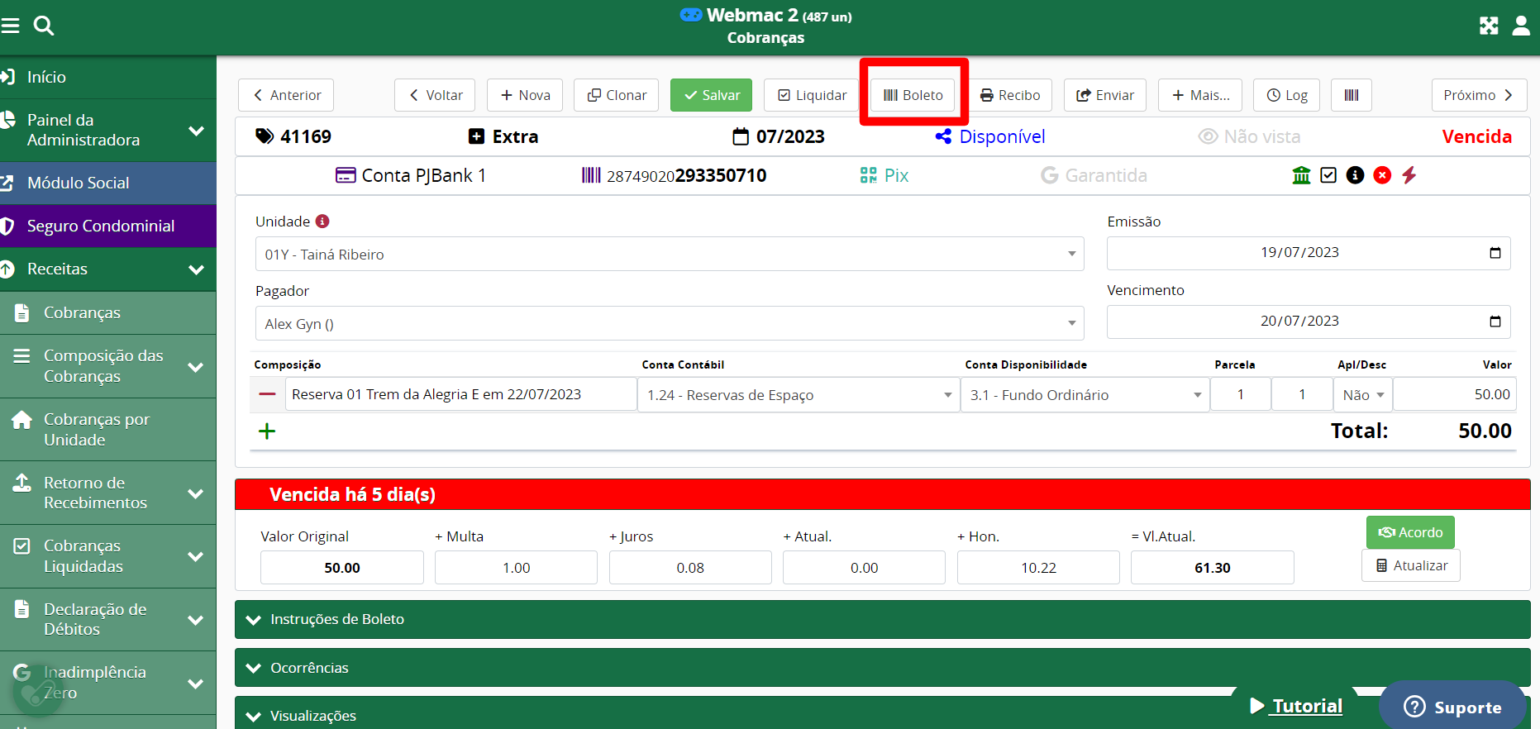Click the black info circle icon
Image resolution: width=1540 pixels, height=729 pixels.
click(x=1355, y=175)
